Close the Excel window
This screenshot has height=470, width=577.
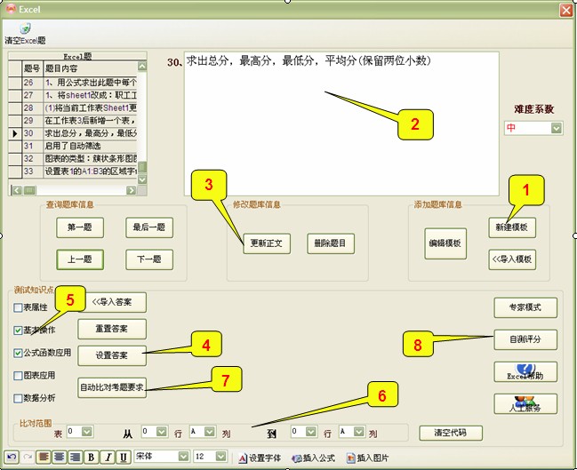pos(566,10)
